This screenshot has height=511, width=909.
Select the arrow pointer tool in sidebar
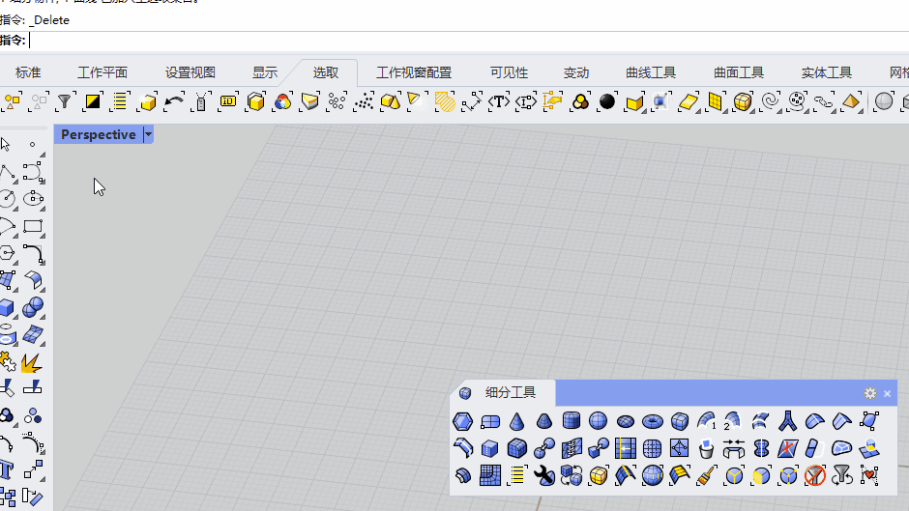point(6,144)
